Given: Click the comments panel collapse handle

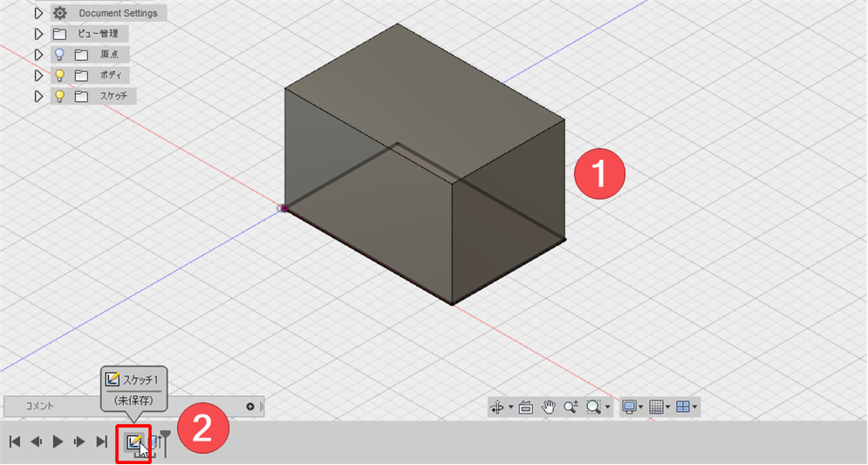Looking at the screenshot, I should click(x=262, y=407).
